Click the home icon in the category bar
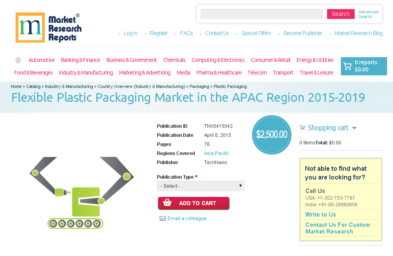 tap(18, 60)
